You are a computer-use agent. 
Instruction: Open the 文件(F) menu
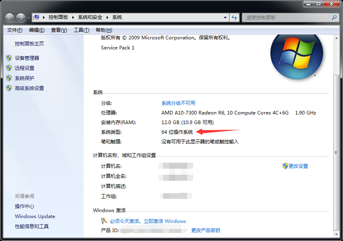click(14, 30)
